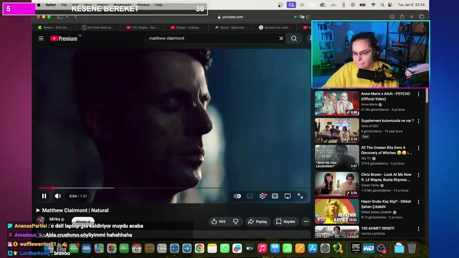Open the player settings gear
459x258 pixels.
click(x=262, y=196)
